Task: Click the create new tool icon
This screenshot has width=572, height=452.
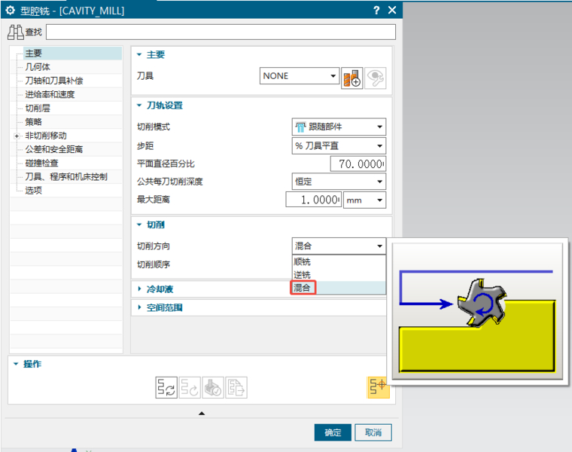Action: pyautogui.click(x=352, y=78)
